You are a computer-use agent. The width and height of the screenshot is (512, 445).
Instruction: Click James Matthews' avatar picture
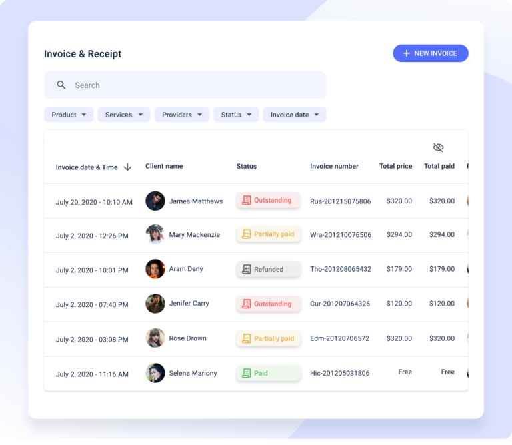tap(155, 201)
